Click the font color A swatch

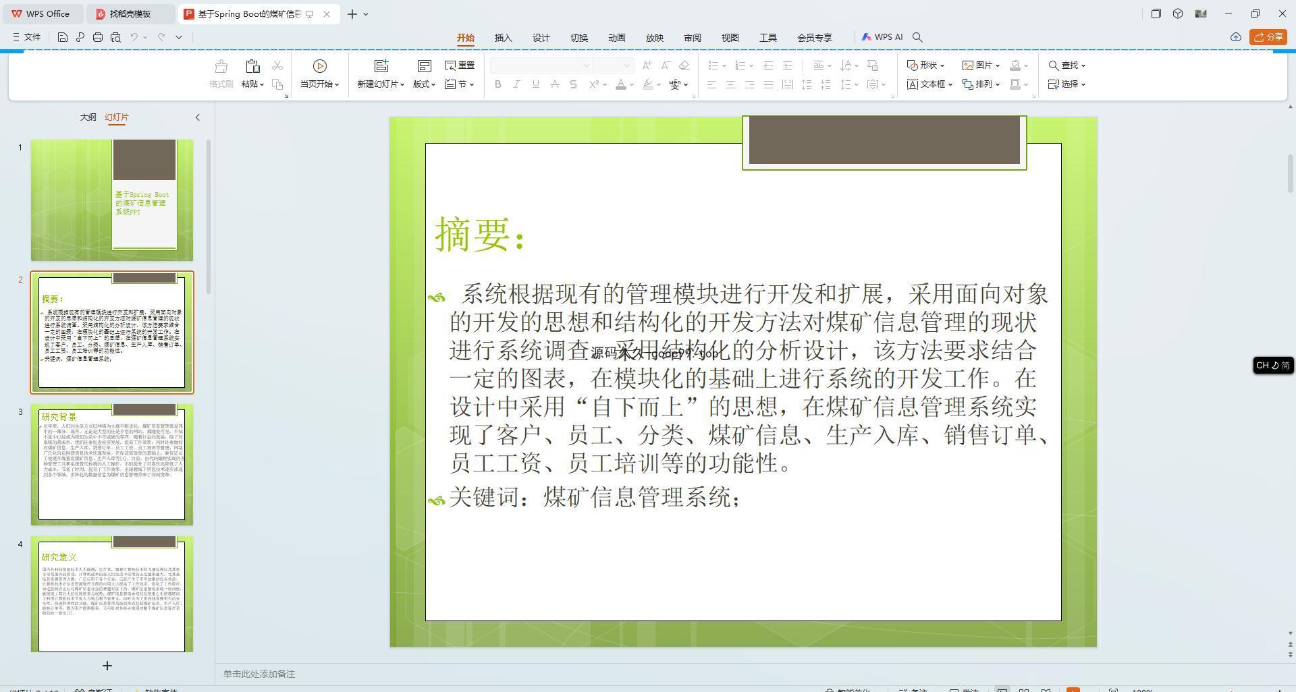tap(621, 84)
